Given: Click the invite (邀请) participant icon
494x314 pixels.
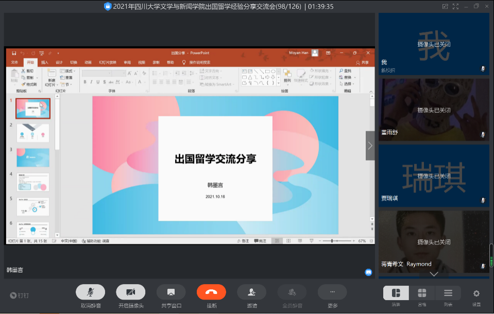Looking at the screenshot, I should point(251,292).
